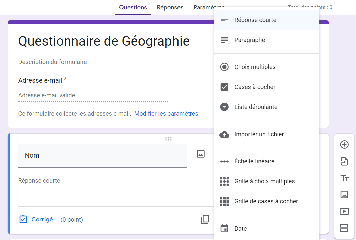Add a title and description block
The height and width of the screenshot is (240, 356).
pyautogui.click(x=344, y=178)
